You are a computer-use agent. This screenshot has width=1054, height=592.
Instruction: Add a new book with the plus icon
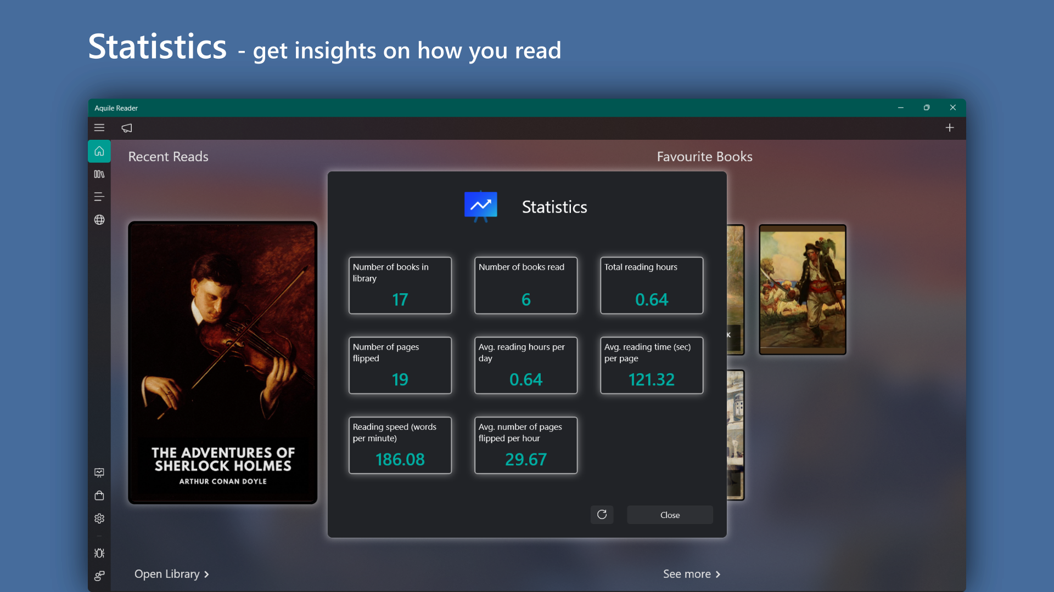(x=950, y=128)
